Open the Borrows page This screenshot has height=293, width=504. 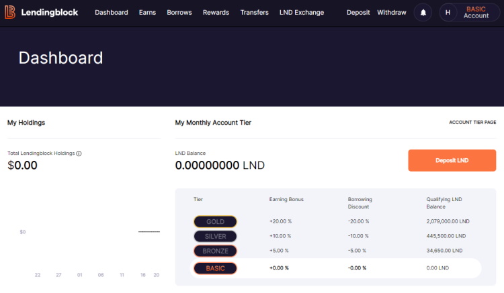(179, 13)
